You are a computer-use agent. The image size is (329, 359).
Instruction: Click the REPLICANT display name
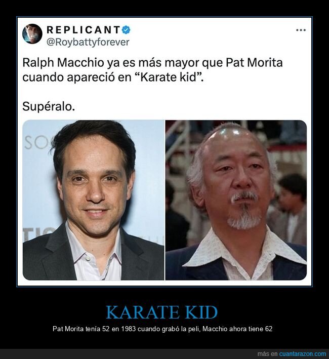tap(84, 30)
